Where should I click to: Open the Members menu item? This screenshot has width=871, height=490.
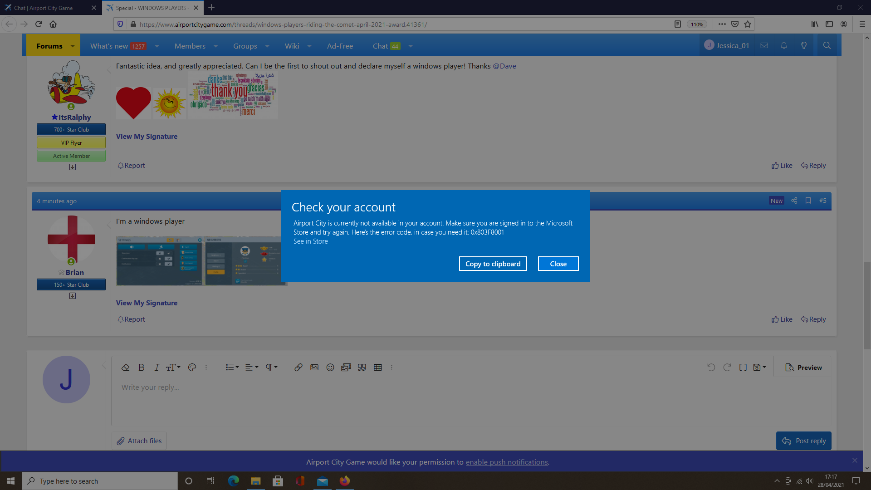click(x=190, y=46)
